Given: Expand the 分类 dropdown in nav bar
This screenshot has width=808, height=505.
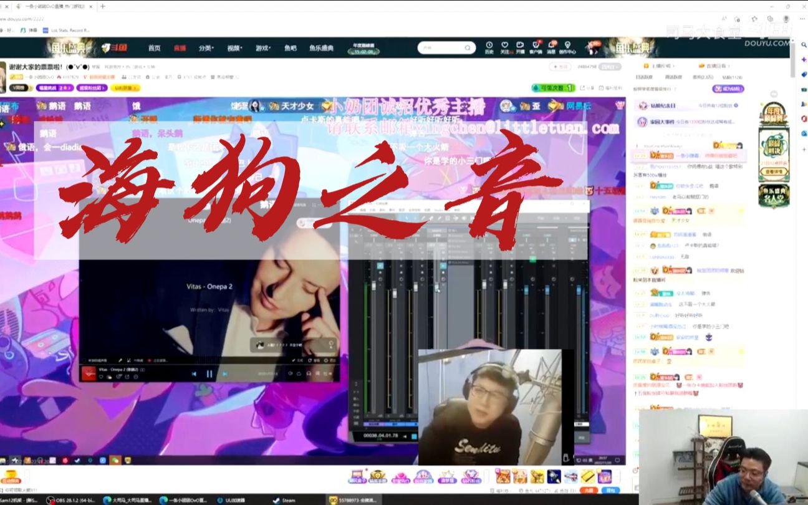Looking at the screenshot, I should pos(206,48).
